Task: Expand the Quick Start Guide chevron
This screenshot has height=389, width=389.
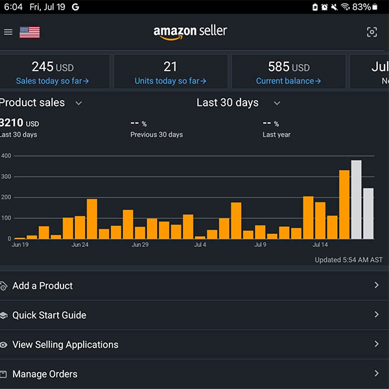Action: click(376, 315)
